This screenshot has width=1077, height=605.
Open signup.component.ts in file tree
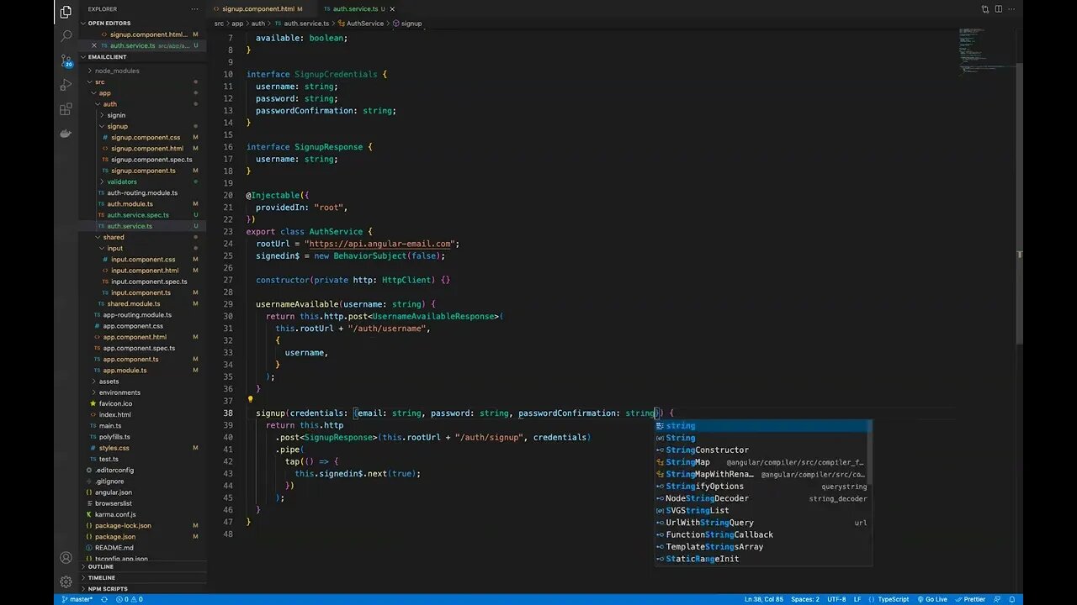tap(143, 171)
